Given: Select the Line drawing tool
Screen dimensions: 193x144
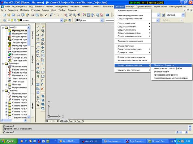Looking at the screenshot, I should 38,27.
